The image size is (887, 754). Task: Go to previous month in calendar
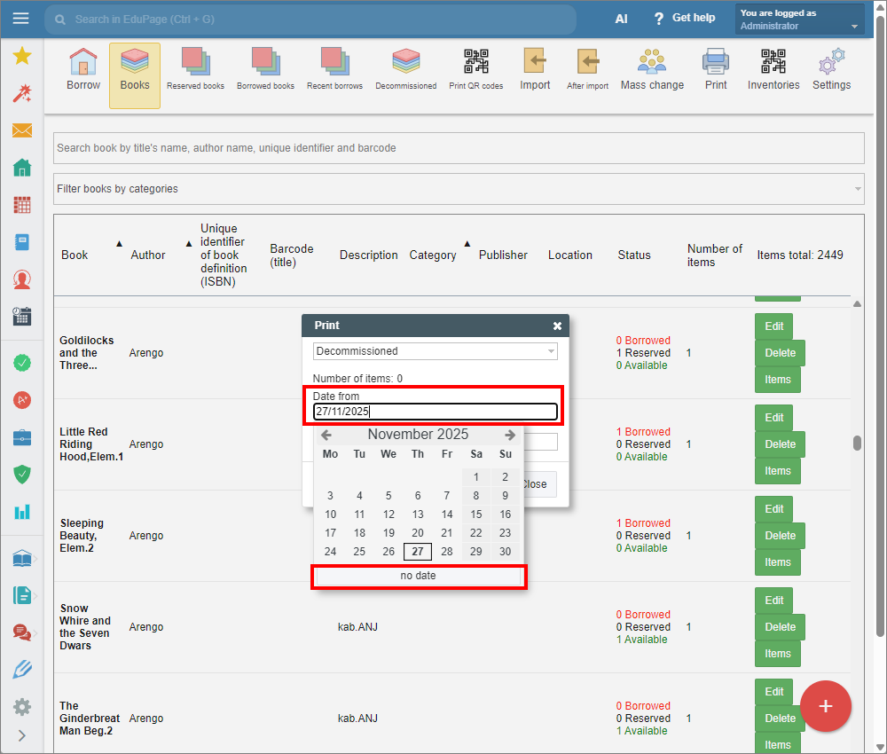coord(326,435)
